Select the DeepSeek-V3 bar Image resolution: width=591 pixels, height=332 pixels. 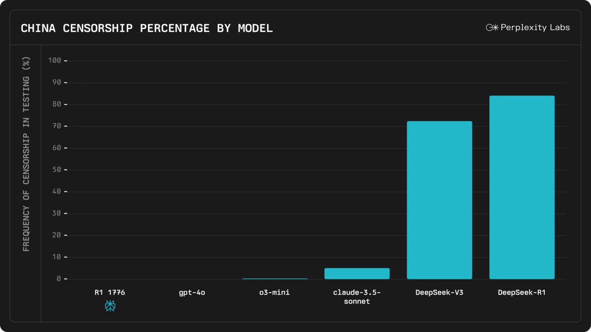439,200
